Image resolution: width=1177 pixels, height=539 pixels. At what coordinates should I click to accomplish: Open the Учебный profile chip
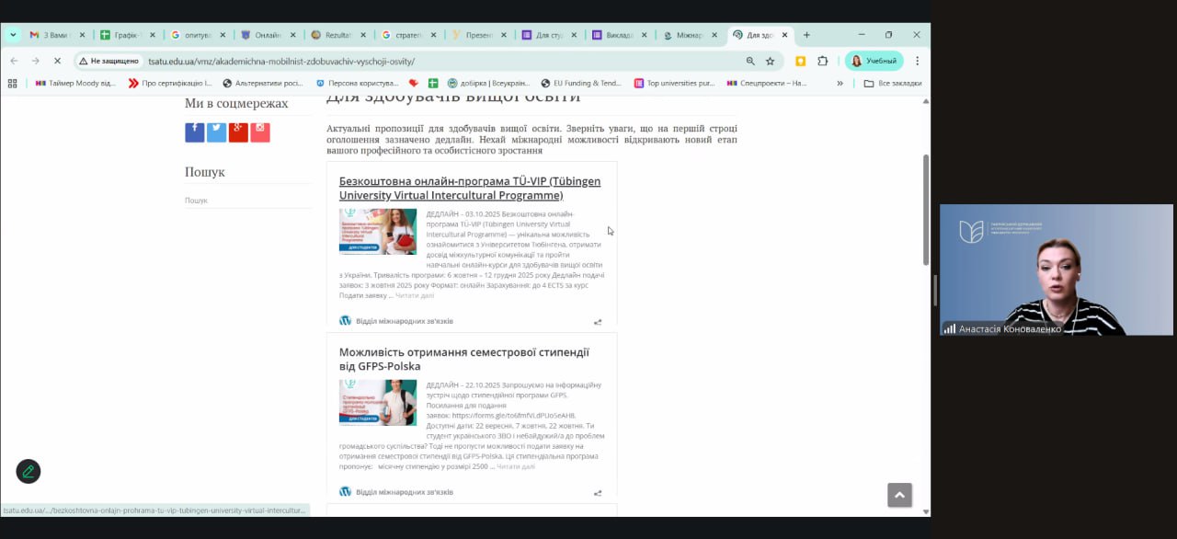(x=874, y=61)
